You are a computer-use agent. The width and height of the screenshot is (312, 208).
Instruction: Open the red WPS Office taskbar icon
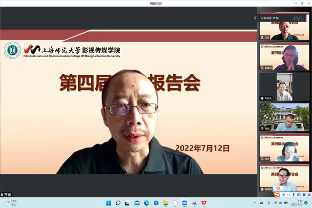pyautogui.click(x=204, y=203)
